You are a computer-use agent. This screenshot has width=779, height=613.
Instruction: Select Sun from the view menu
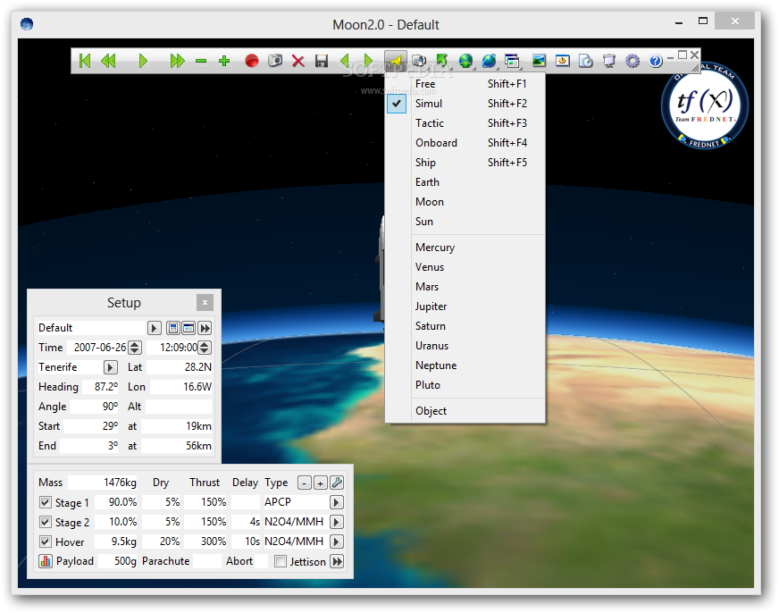coord(465,222)
